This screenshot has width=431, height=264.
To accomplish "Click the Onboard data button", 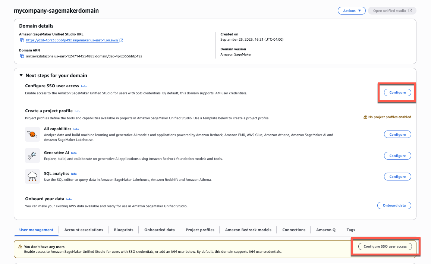I will 394,205.
